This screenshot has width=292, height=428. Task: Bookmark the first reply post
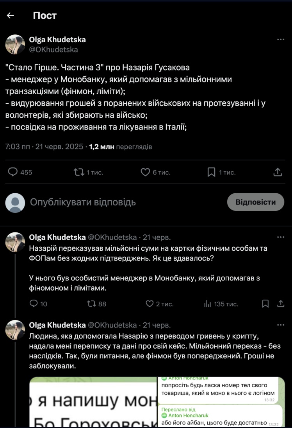coord(265,304)
